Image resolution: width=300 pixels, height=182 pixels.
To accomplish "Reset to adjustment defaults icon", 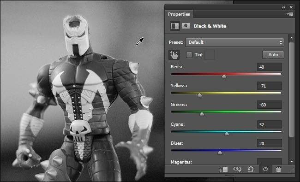I will point(251,169).
